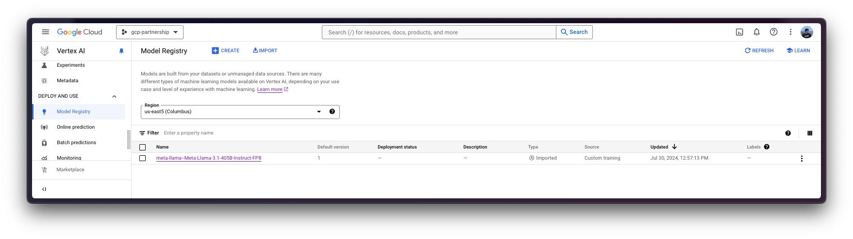Unpin Vertex AI with the pin icon
This screenshot has height=239, width=853.
click(121, 51)
